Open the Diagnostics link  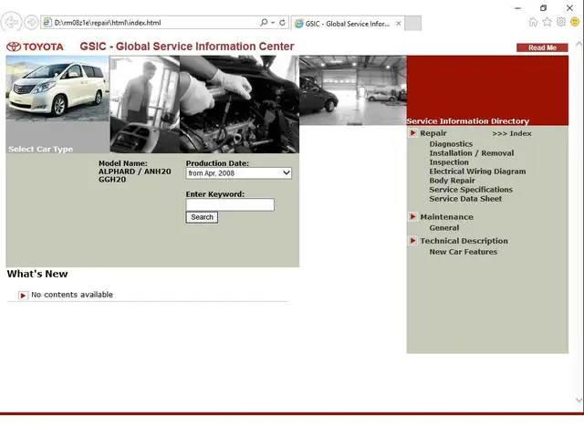451,144
